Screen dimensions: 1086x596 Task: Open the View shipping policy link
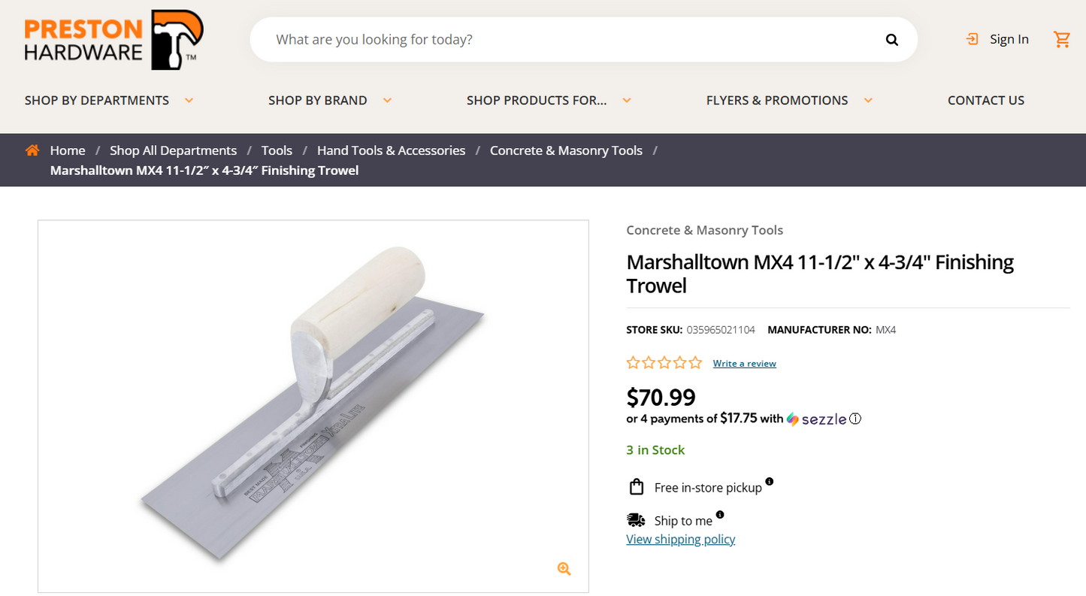click(x=680, y=539)
